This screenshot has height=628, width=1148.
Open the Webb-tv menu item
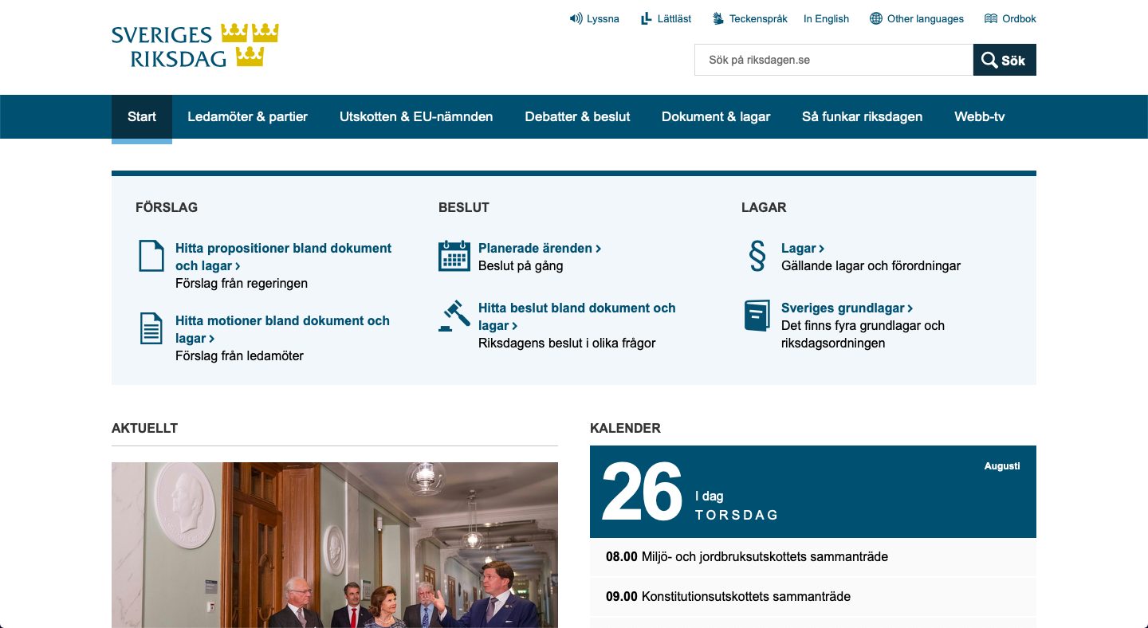[x=980, y=116]
